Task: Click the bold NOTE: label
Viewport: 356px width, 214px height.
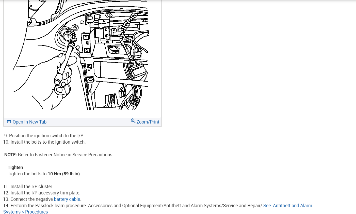Action: coord(10,155)
